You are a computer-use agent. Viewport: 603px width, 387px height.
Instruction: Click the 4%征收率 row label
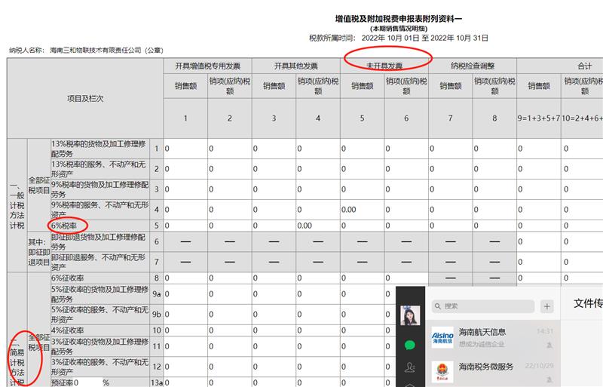click(68, 330)
